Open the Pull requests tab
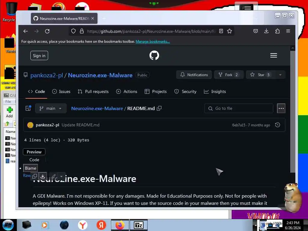Screen dimensions: 308x231 click(93, 91)
